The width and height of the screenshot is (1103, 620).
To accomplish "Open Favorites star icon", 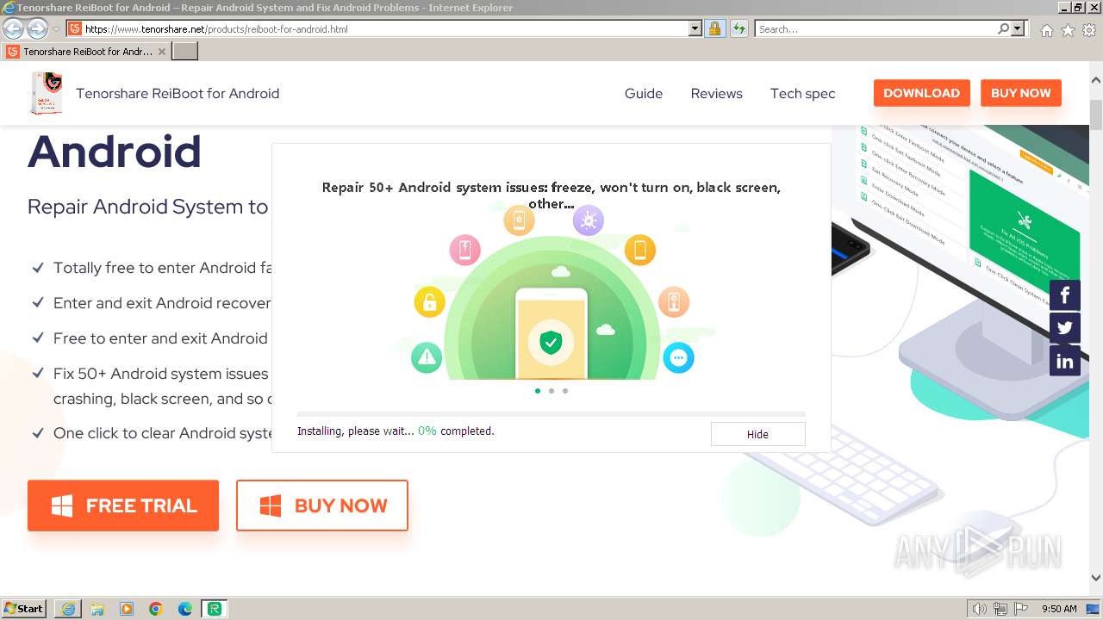I will point(1068,30).
